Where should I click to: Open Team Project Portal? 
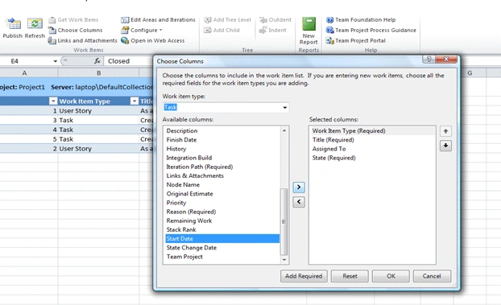[x=356, y=40]
